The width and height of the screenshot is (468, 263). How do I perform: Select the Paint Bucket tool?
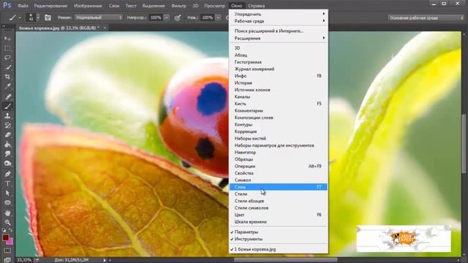pyautogui.click(x=7, y=145)
